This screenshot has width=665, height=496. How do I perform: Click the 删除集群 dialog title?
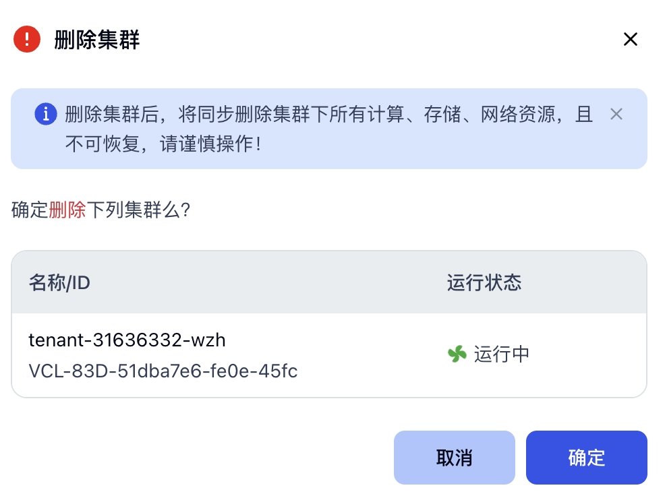point(97,40)
